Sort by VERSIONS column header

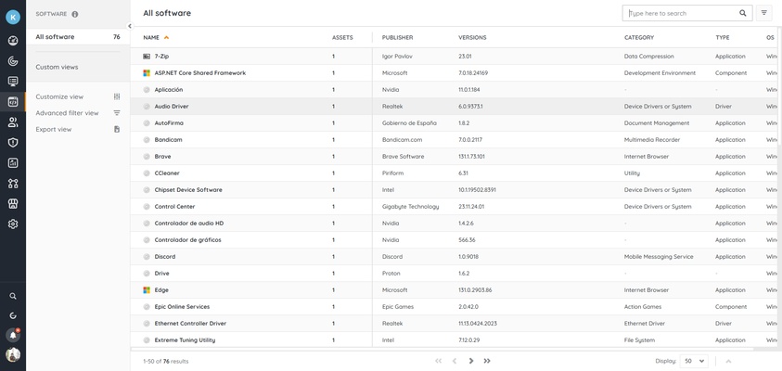point(472,37)
